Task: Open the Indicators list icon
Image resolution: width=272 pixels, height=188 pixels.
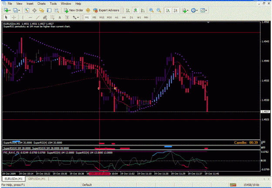Action: click(184, 10)
